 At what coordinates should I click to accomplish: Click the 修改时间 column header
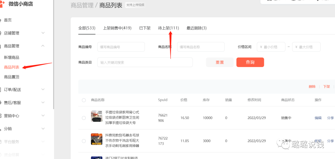(254, 100)
